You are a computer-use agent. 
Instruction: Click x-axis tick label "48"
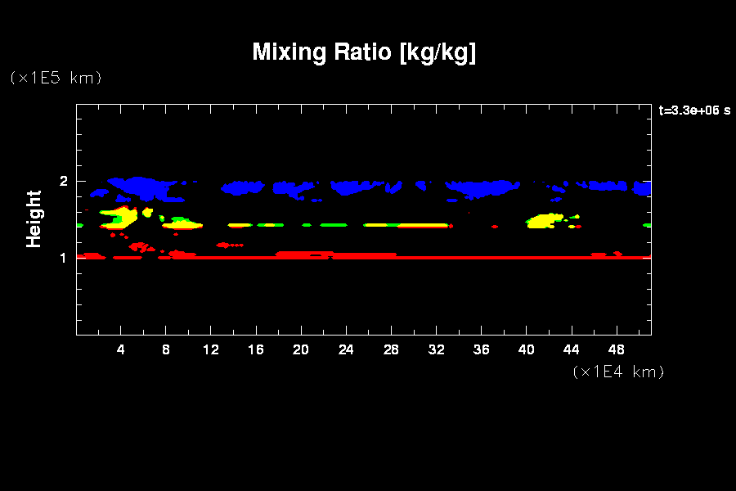(x=616, y=350)
